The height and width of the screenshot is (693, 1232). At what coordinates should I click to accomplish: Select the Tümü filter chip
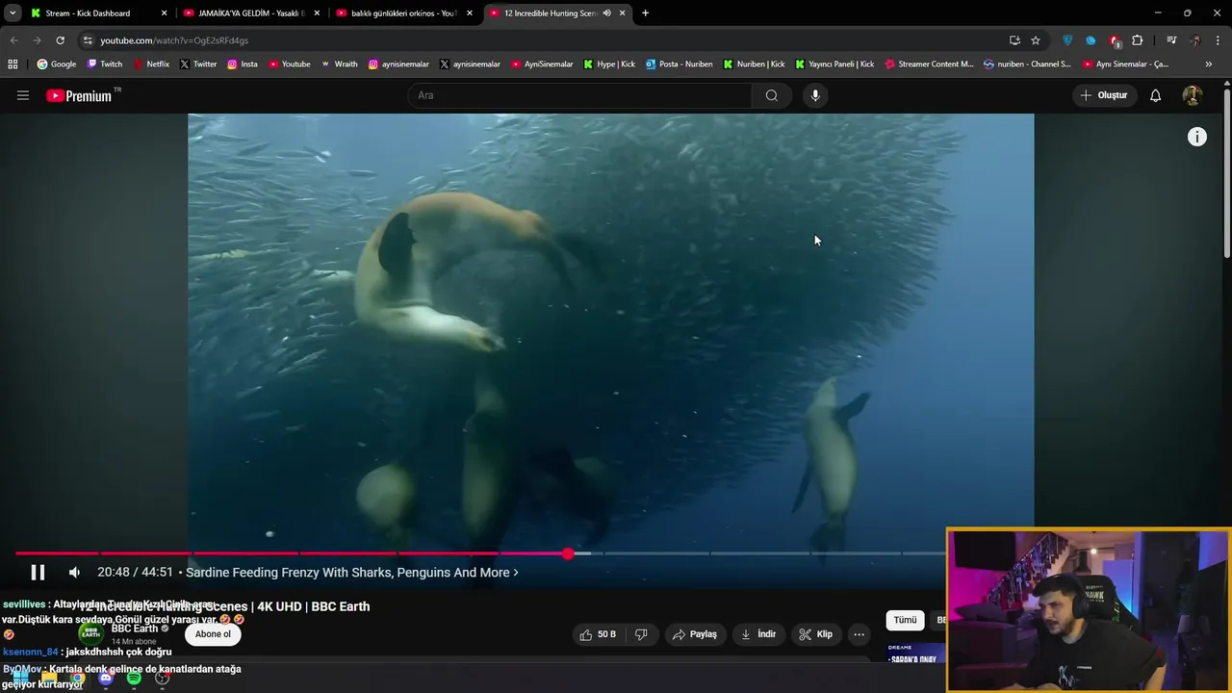905,620
